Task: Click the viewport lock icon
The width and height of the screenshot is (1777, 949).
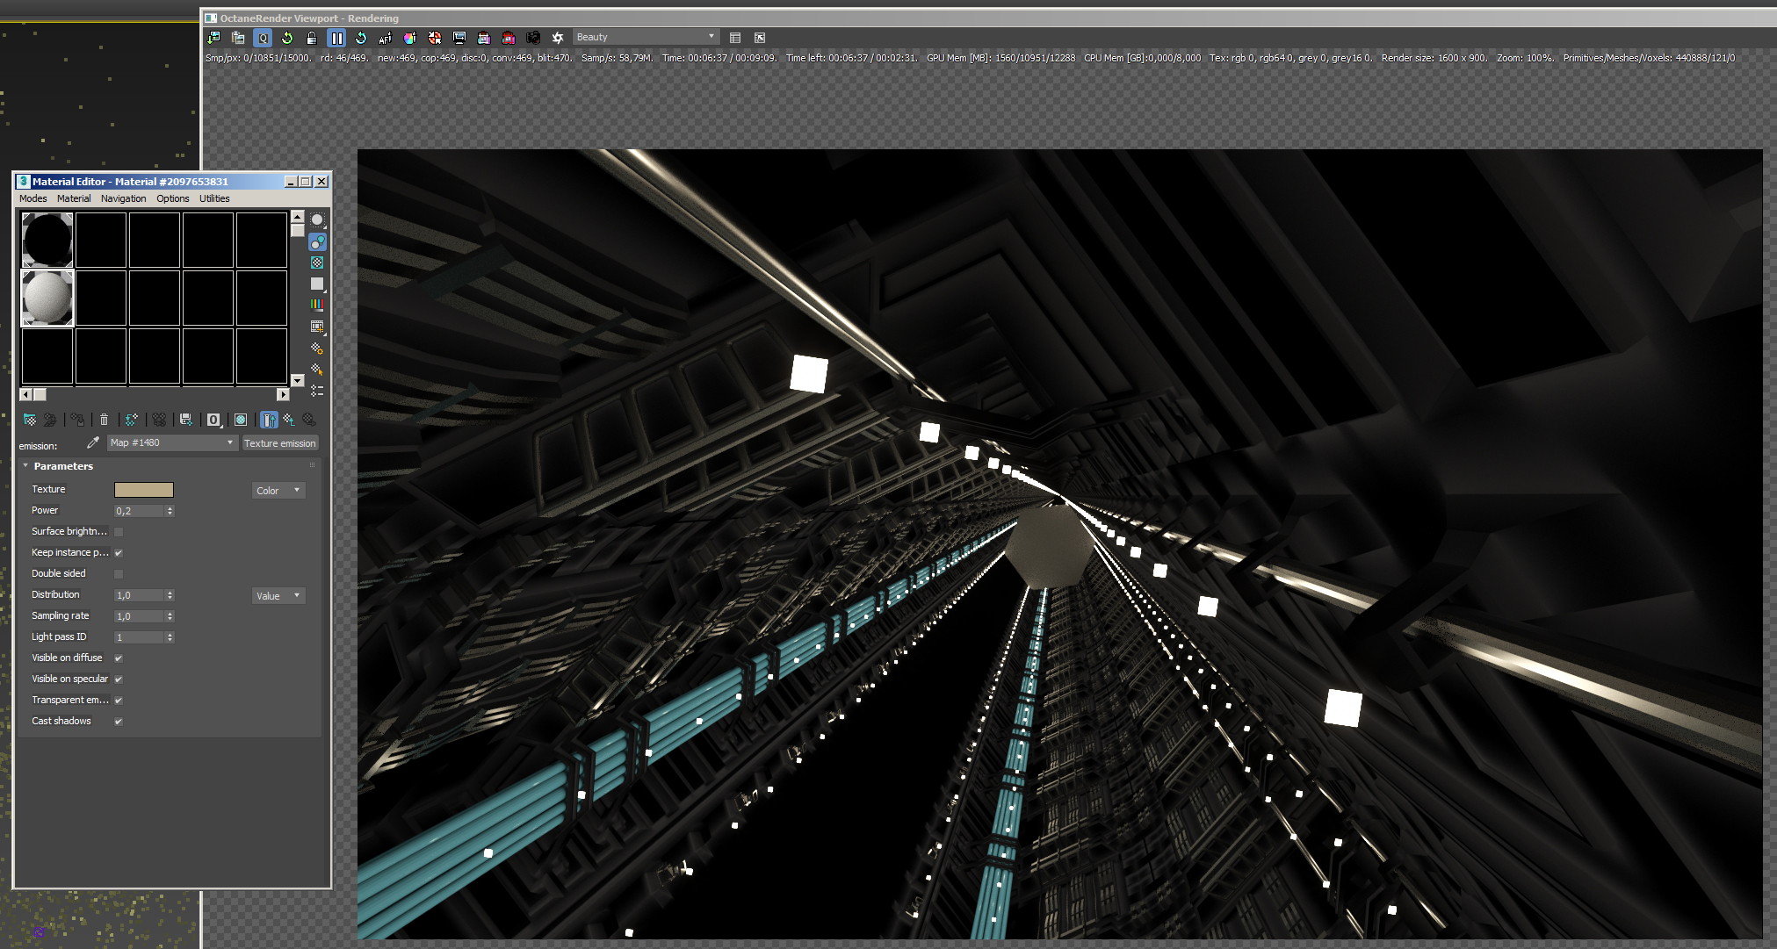Action: [311, 38]
